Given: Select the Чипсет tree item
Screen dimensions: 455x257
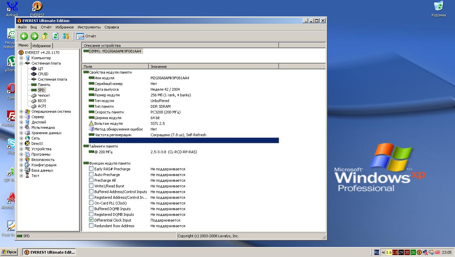Looking at the screenshot, I should [43, 95].
